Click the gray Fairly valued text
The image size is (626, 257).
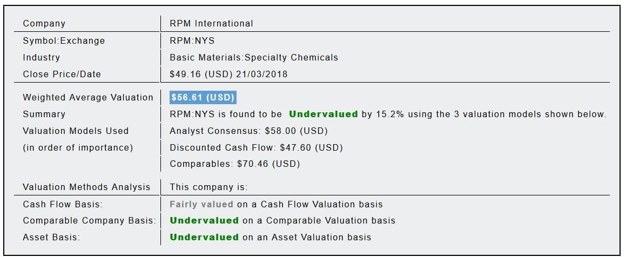click(x=201, y=204)
